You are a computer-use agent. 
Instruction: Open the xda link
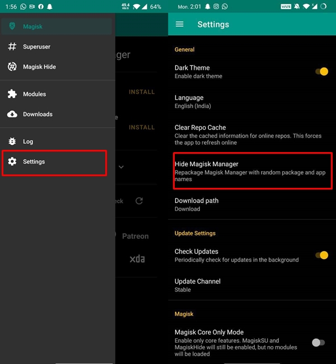[x=137, y=259]
